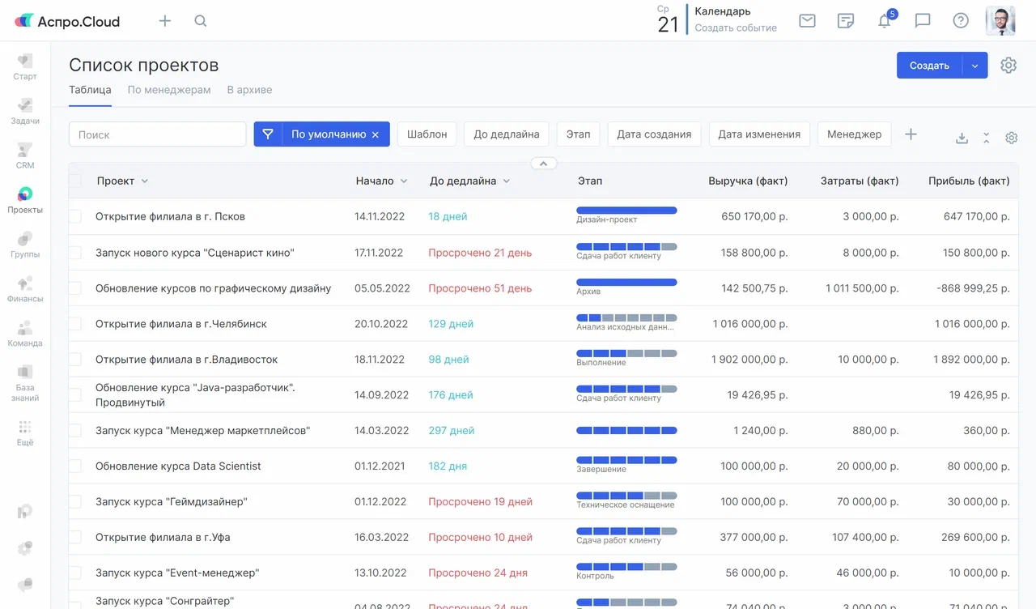The image size is (1036, 609).
Task: Open the chat messages icon
Action: pos(923,21)
